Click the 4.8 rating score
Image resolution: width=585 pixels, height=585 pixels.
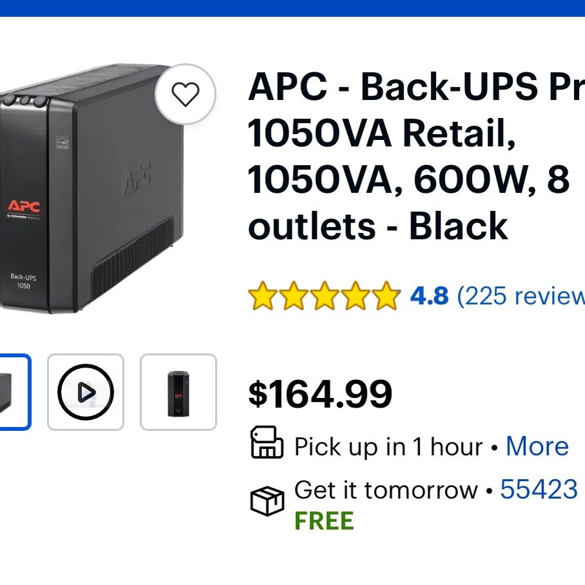coord(429,296)
